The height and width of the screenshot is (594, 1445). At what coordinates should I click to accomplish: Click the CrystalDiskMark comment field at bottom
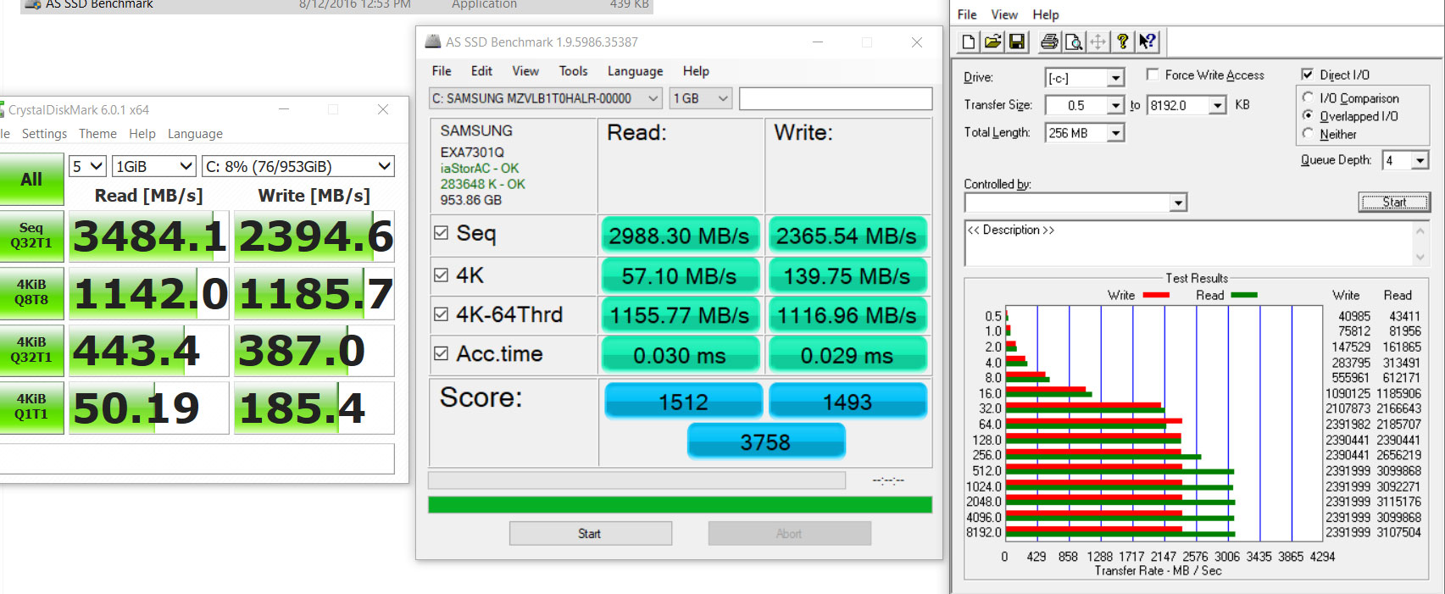pos(197,458)
